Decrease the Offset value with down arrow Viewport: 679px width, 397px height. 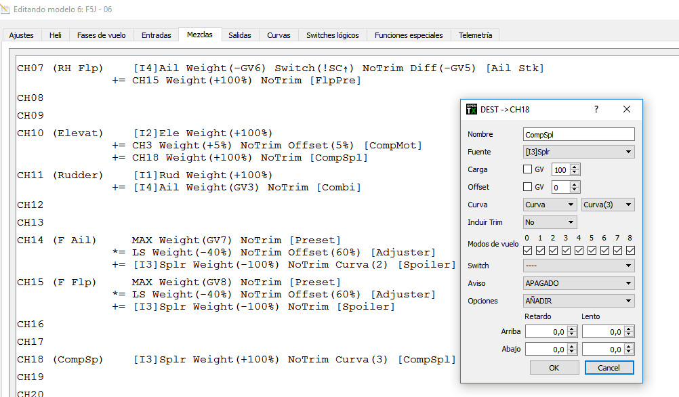575,190
